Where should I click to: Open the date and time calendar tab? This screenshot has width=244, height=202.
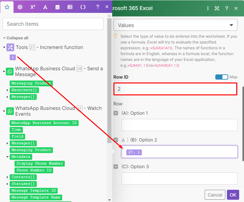click(57, 7)
